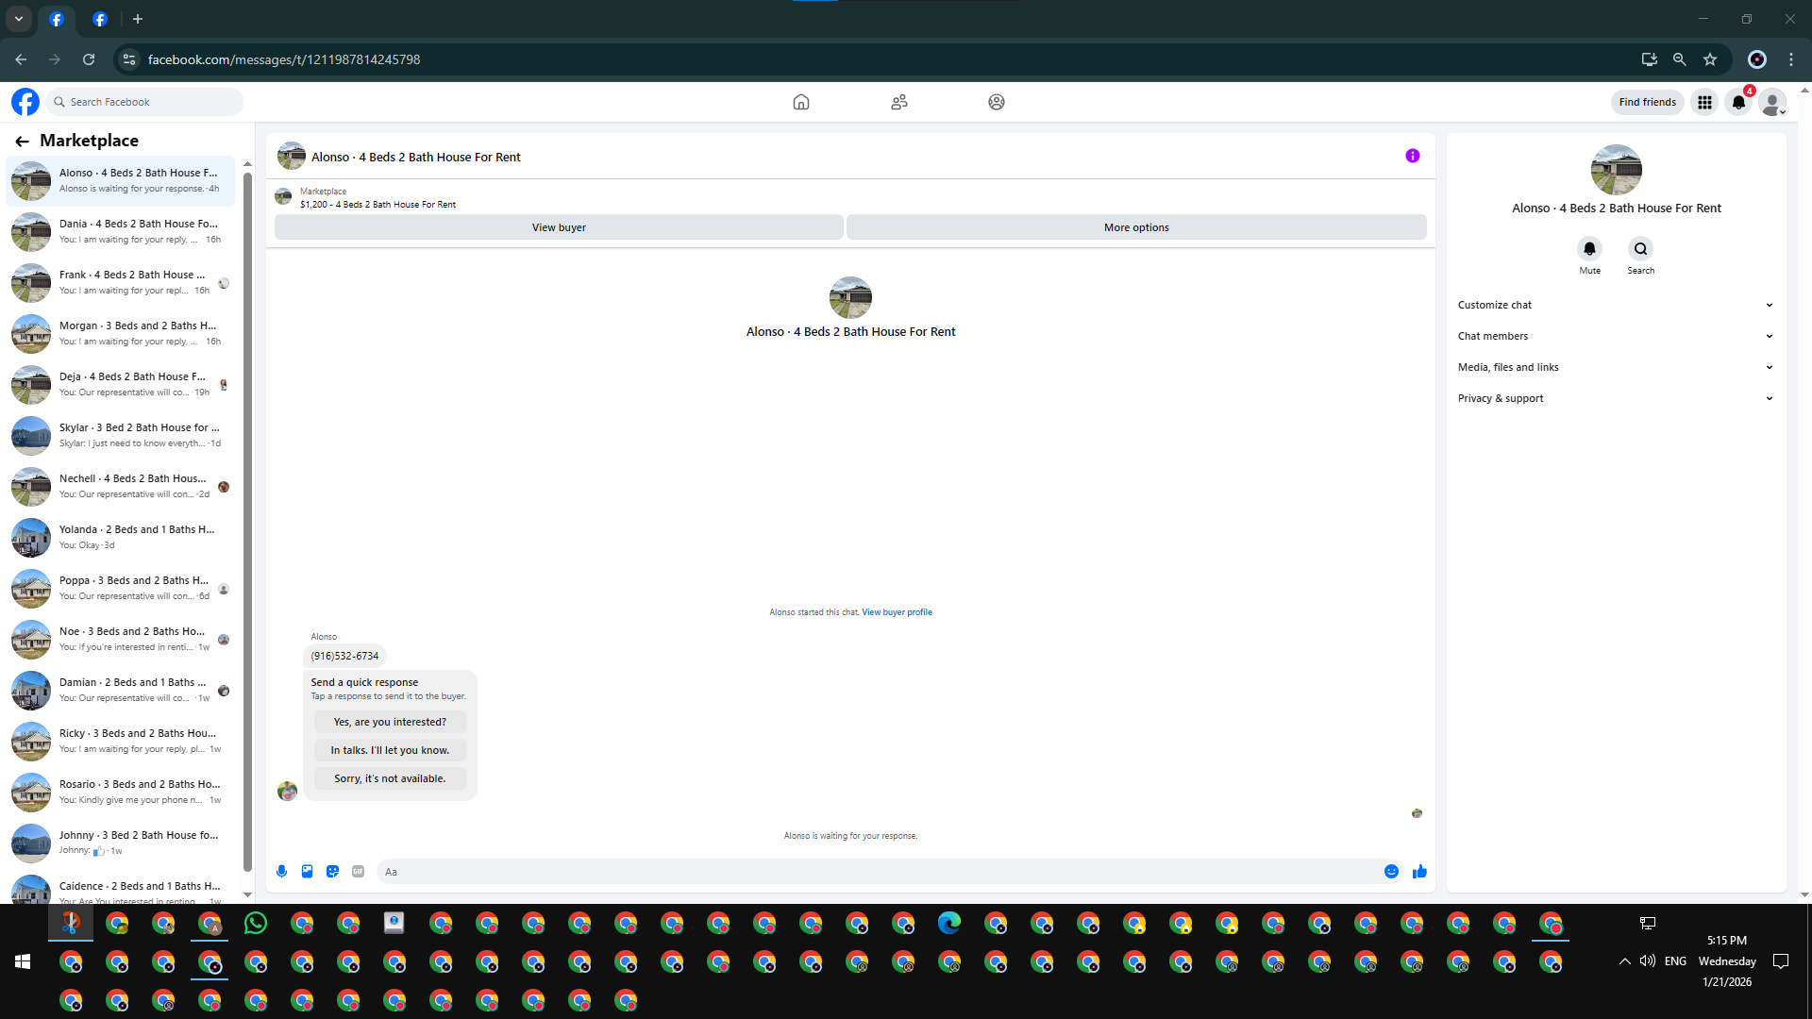
Task: Send quick response 'Yes, are you interested?'
Action: [x=390, y=722]
